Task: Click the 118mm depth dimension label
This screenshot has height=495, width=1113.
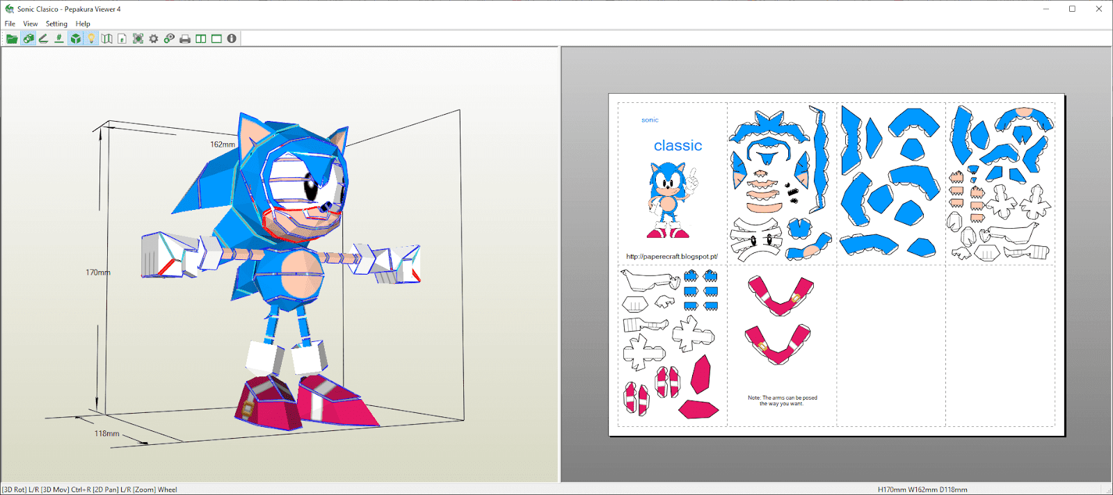Action: (107, 434)
